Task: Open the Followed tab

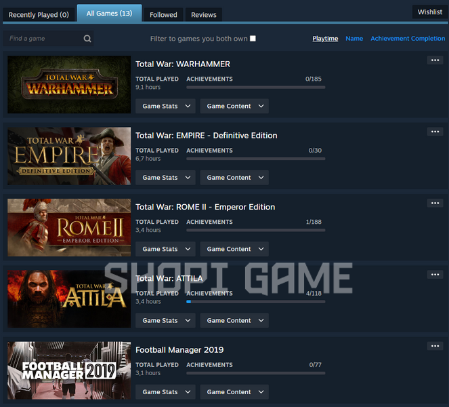Action: pos(163,15)
